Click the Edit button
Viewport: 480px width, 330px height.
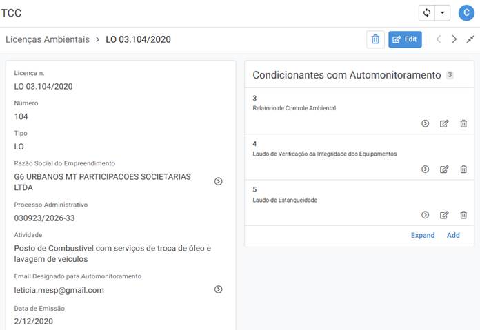[x=405, y=39]
